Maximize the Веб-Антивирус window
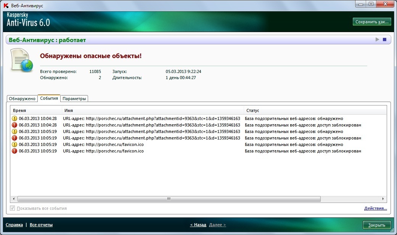Screen dimensions: 397x235 (x=371, y=4)
